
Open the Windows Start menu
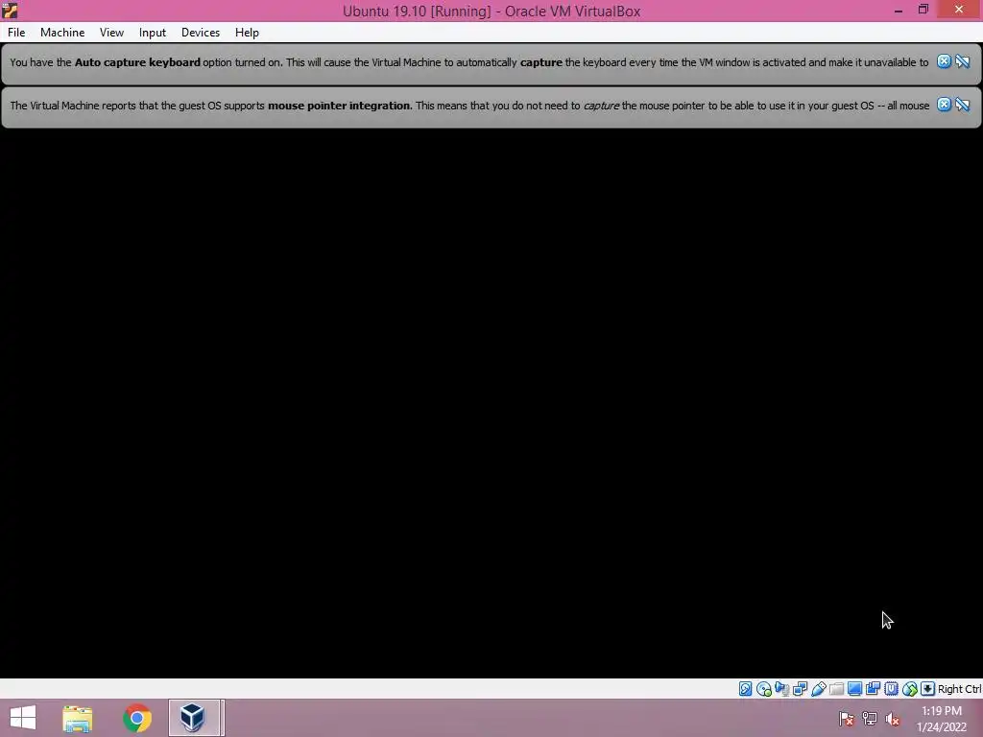coord(23,718)
